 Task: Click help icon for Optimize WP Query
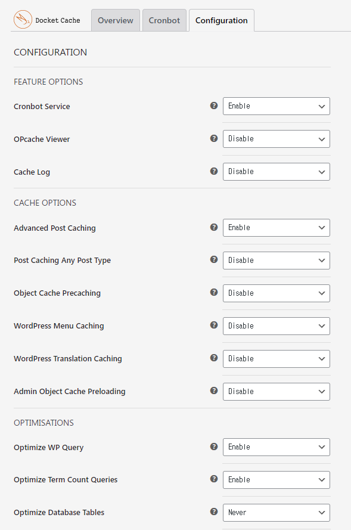[x=214, y=447]
